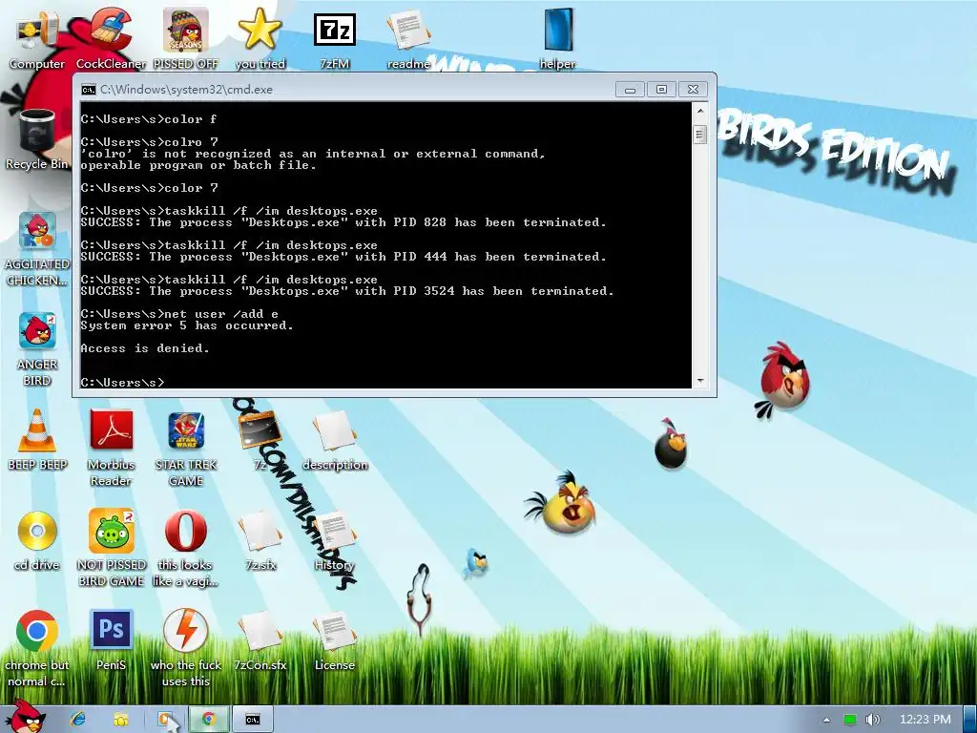The image size is (977, 733).
Task: Open the readme document icon
Action: coord(408,38)
